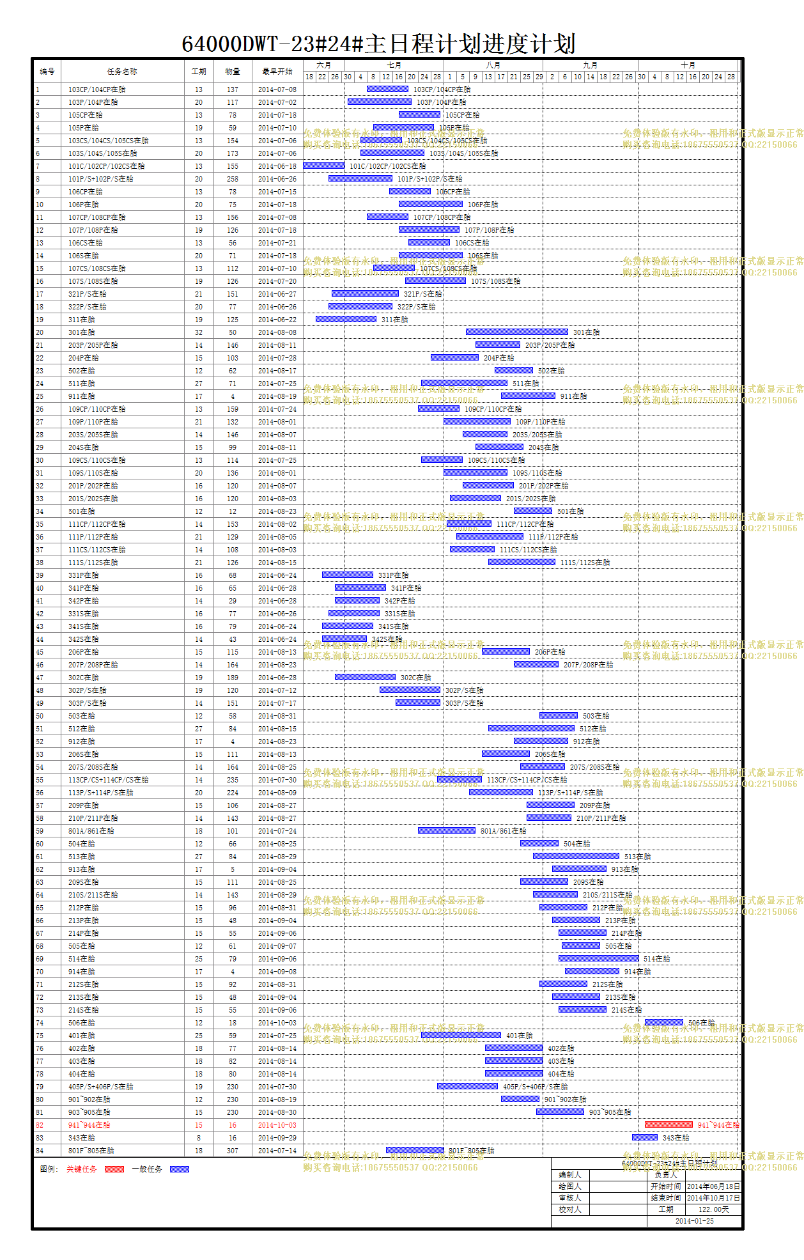The width and height of the screenshot is (804, 1260).
Task: Click the 最早开始 column header
Action: coord(277,72)
